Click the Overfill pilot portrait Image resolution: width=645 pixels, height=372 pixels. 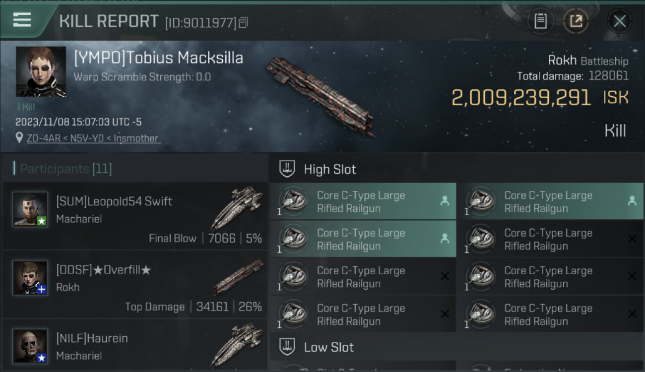30,277
